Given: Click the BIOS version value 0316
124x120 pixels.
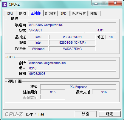Looking at the screenshot, I should (72, 68).
